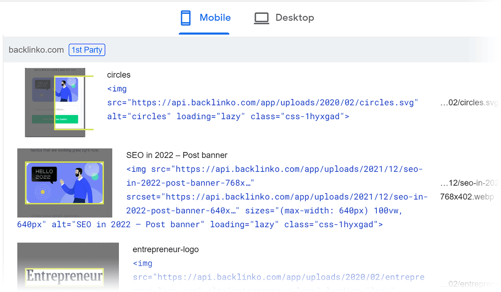Select the entrepreneur-logo img code snippet
The width and height of the screenshot is (501, 292).
278,277
